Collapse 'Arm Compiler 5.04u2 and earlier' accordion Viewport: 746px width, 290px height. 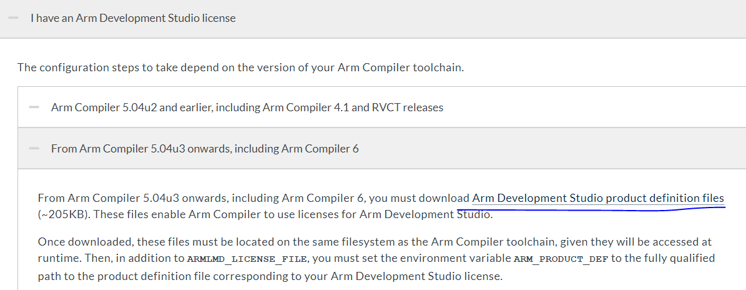point(382,107)
